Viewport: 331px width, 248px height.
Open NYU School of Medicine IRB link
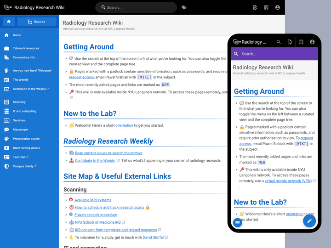(98, 222)
